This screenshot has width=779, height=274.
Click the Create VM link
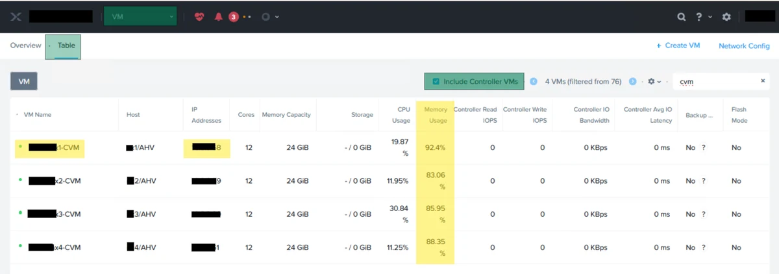(678, 46)
